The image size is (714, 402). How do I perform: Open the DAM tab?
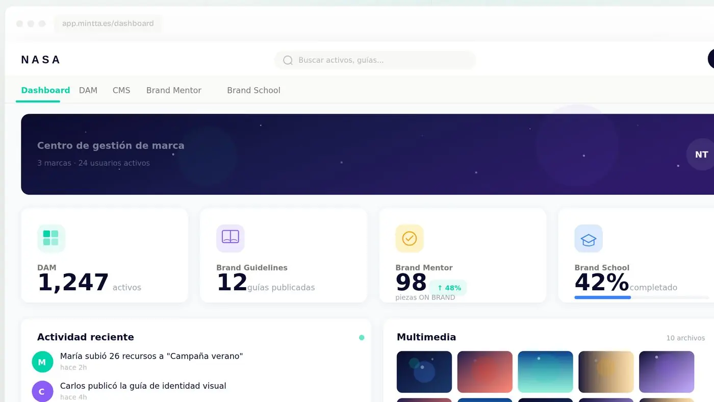coord(88,90)
